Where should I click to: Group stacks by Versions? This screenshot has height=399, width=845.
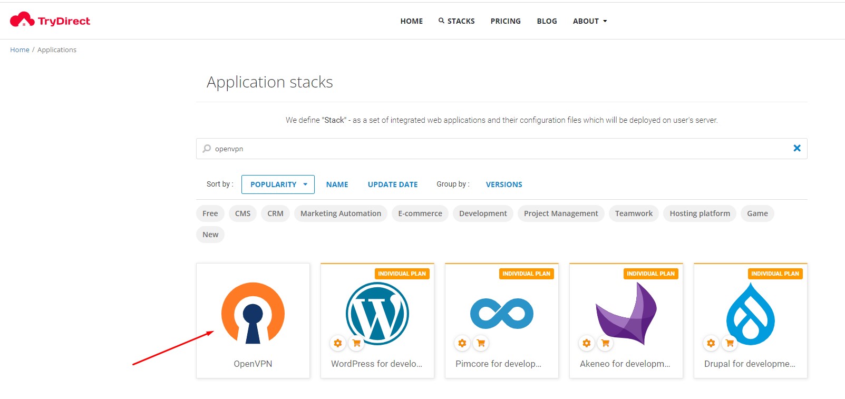coord(503,184)
